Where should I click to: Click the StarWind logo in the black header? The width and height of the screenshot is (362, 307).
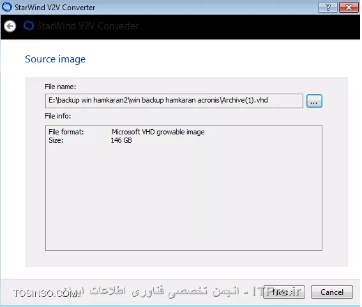[29, 25]
